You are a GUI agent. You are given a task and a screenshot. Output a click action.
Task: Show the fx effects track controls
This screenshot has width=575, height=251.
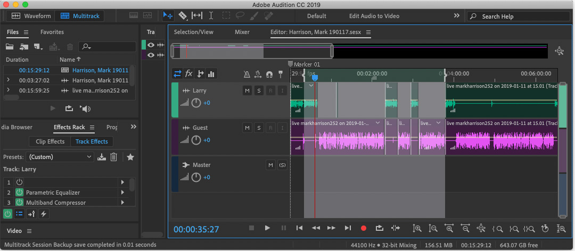tap(188, 74)
